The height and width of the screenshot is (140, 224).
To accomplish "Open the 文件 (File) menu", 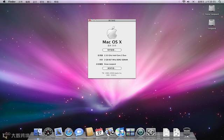I will pos(20,2).
